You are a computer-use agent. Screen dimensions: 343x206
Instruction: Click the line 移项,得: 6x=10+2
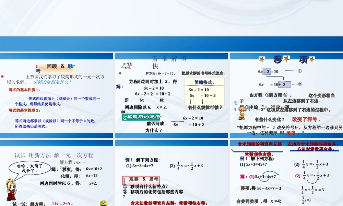(x=82, y=169)
